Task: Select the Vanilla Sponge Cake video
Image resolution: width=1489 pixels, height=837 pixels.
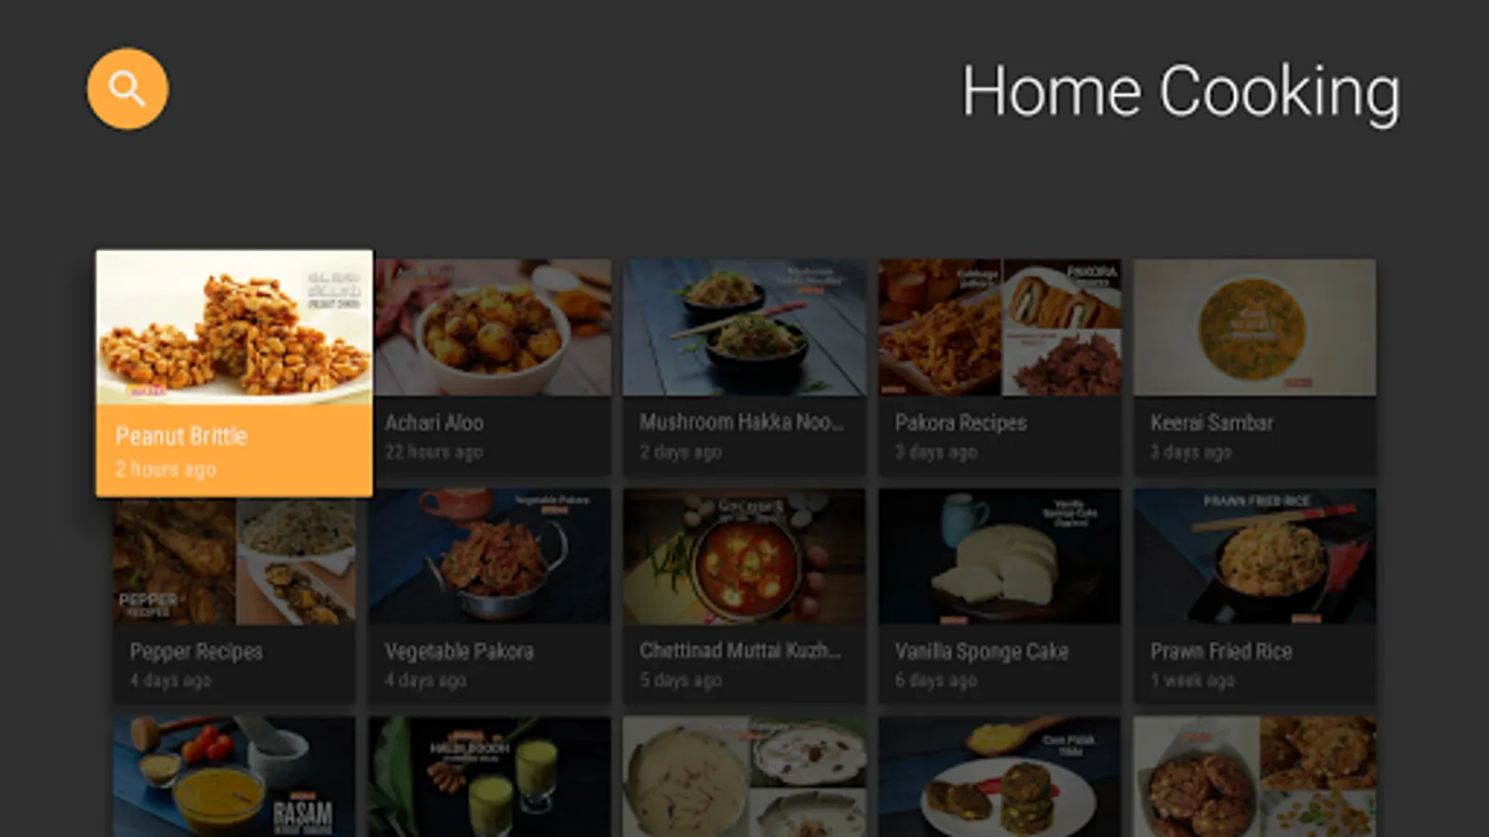Action: (x=999, y=596)
